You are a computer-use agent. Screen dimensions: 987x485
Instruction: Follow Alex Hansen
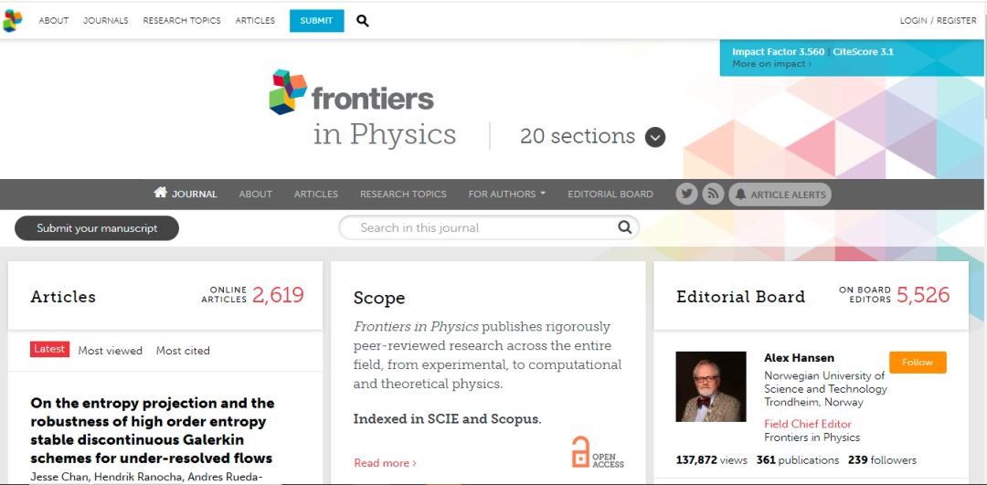pyautogui.click(x=918, y=363)
